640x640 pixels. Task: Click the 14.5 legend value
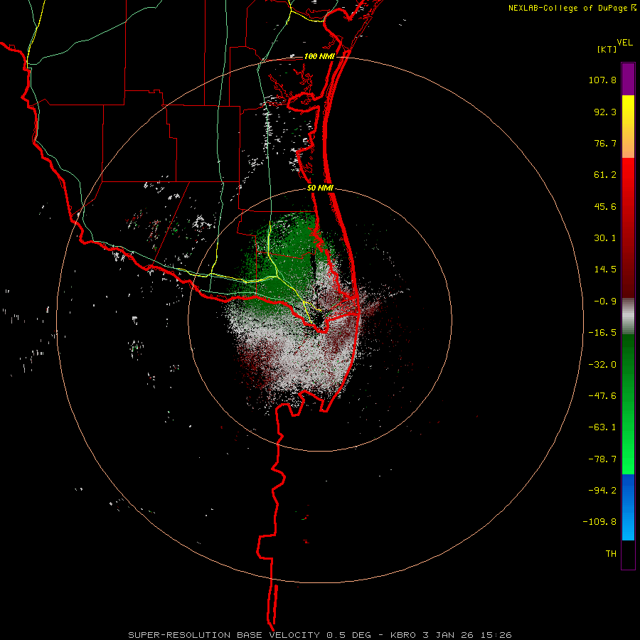click(x=605, y=270)
